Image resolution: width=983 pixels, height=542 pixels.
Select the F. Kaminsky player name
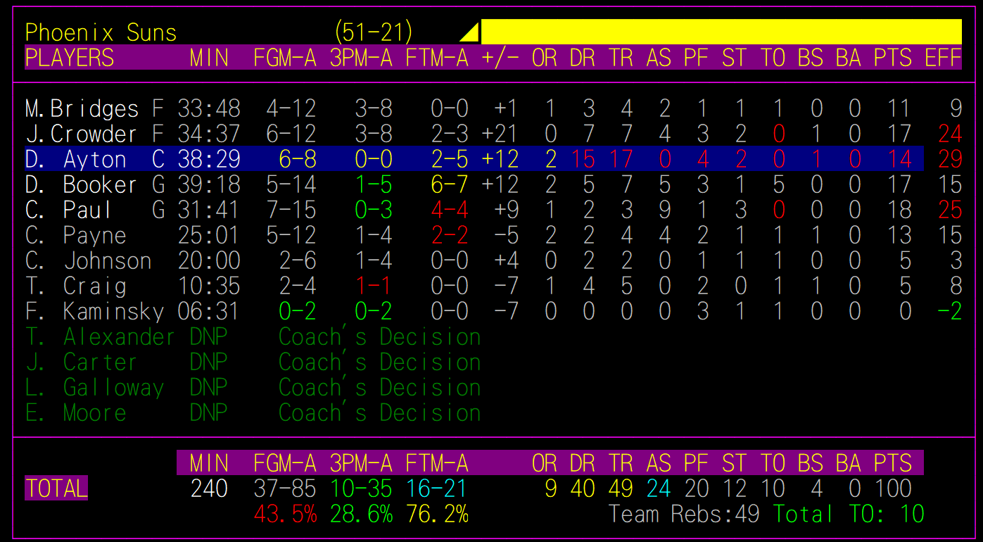94,311
